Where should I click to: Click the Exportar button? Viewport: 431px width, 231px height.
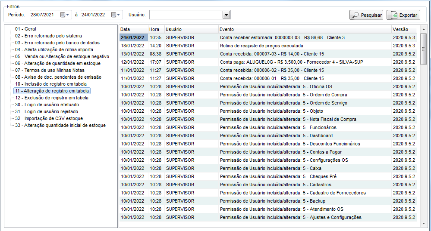(403, 15)
